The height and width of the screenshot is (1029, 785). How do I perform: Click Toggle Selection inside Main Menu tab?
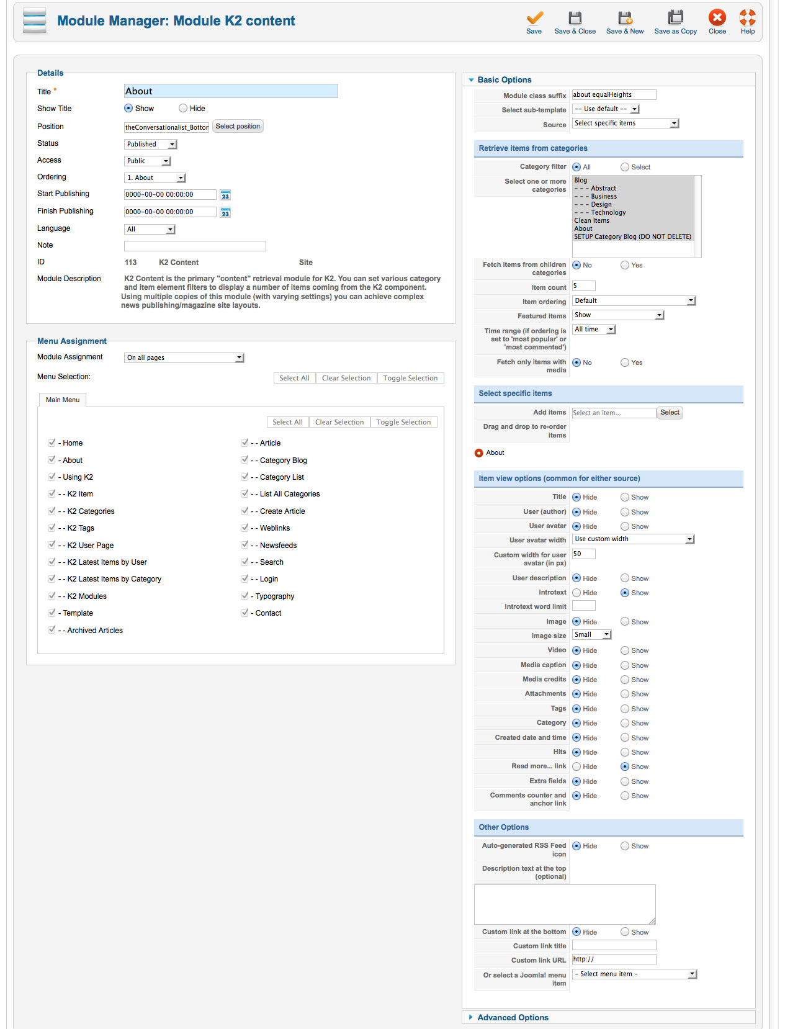pyautogui.click(x=403, y=422)
